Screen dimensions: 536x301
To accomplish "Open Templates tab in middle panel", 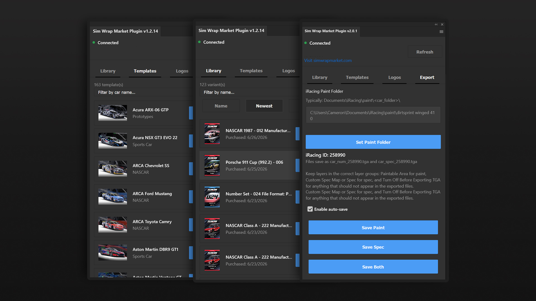I will [x=251, y=71].
